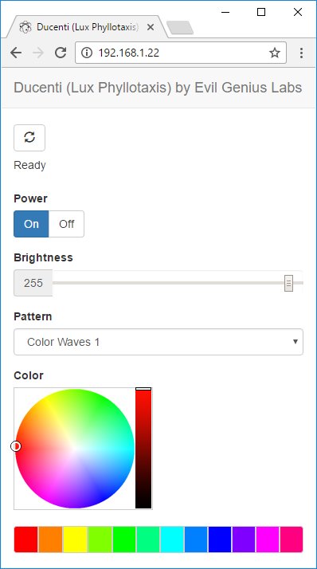Reload the page using browser reload icon
The image size is (317, 569).
click(61, 53)
